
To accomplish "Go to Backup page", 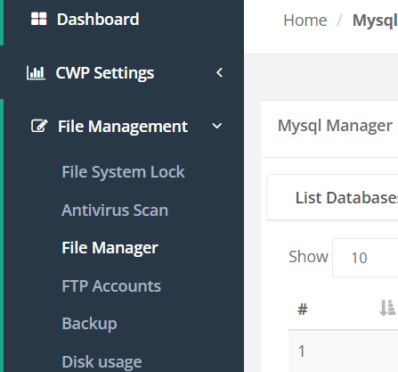I will (x=89, y=324).
